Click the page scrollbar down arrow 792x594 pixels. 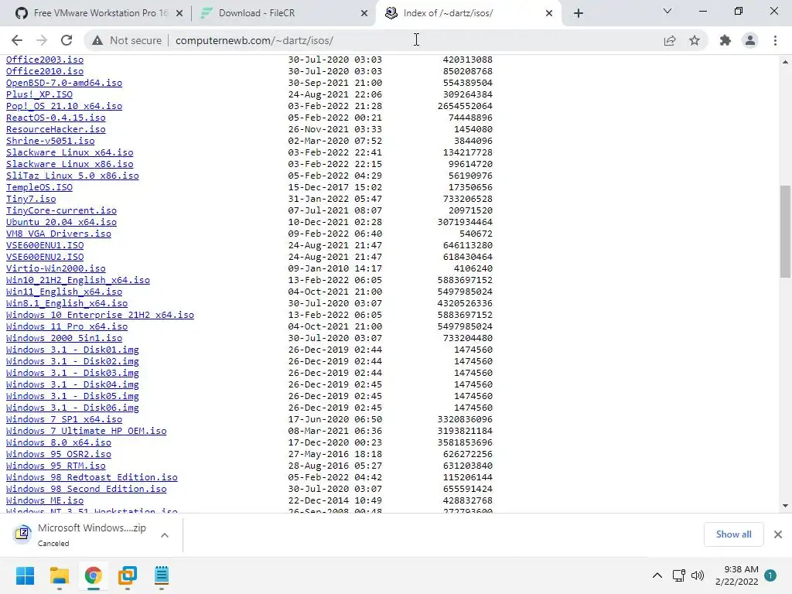785,506
